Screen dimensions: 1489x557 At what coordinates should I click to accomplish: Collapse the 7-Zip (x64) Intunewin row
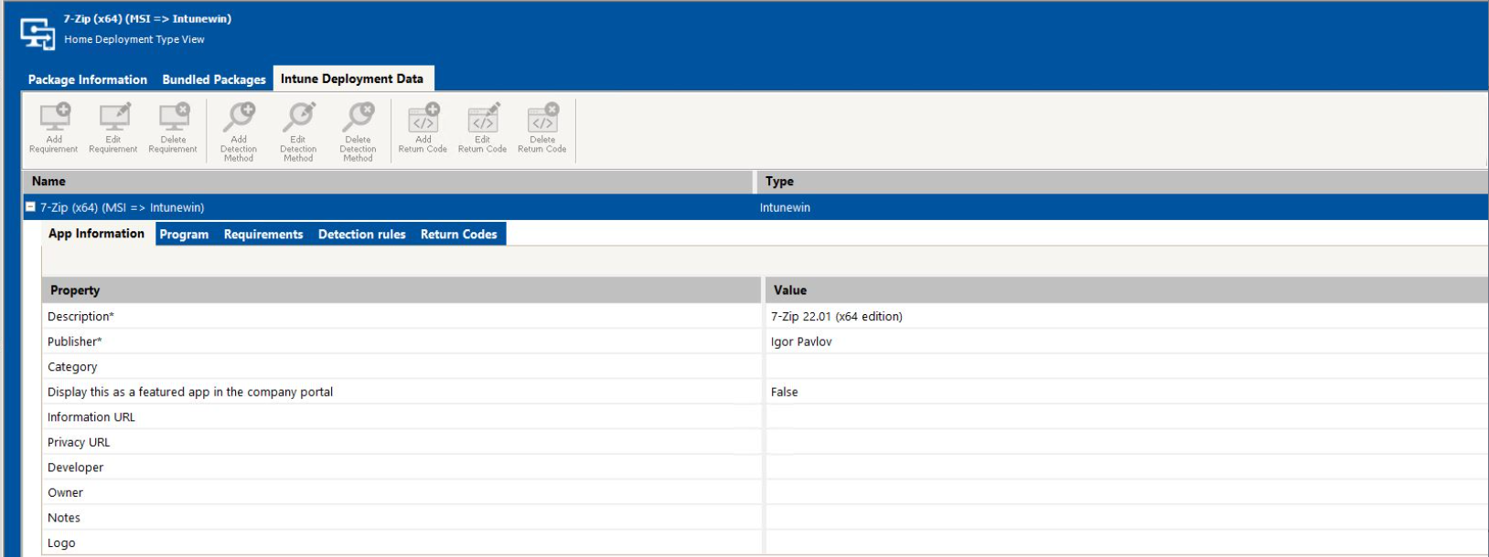pyautogui.click(x=30, y=207)
